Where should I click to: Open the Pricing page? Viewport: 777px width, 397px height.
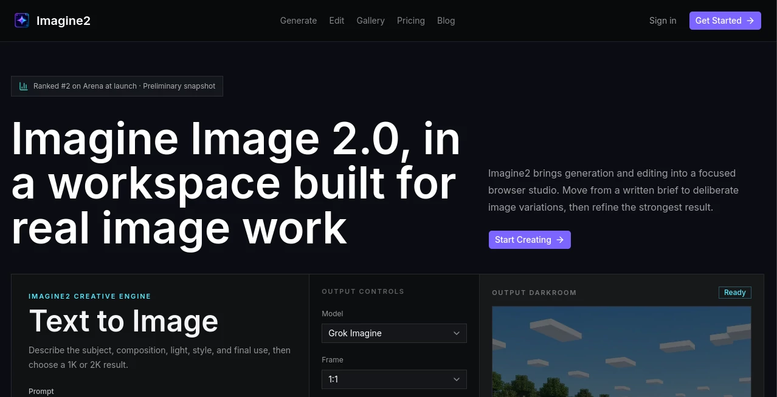pos(411,21)
